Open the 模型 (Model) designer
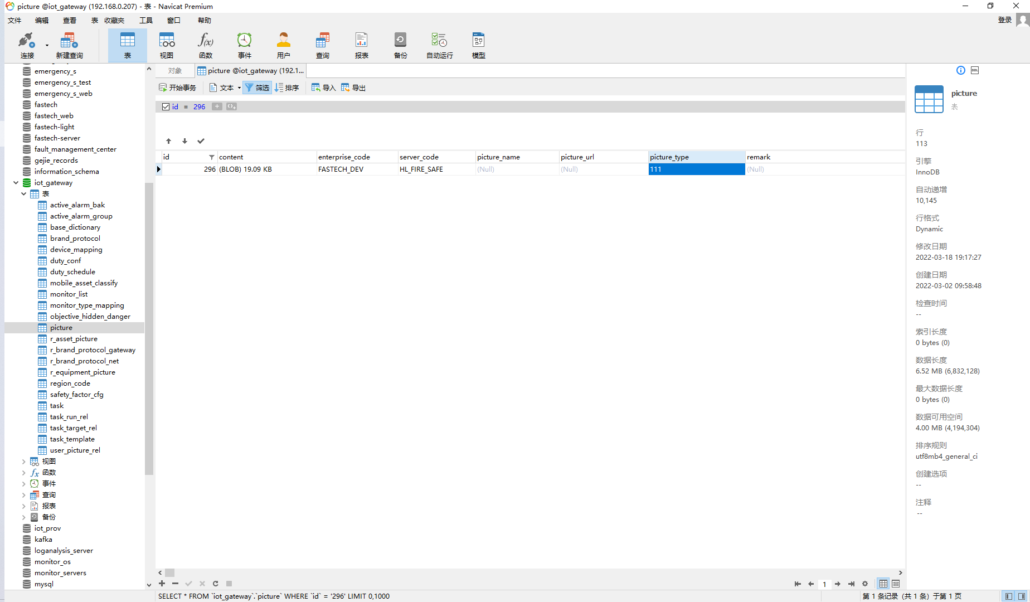1030x602 pixels. [x=478, y=45]
